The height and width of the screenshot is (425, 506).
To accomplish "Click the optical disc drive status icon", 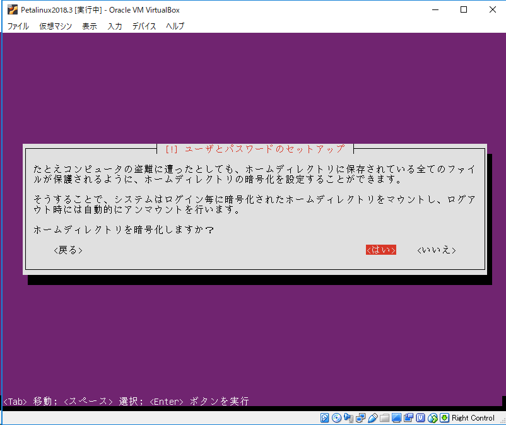I will [x=336, y=417].
